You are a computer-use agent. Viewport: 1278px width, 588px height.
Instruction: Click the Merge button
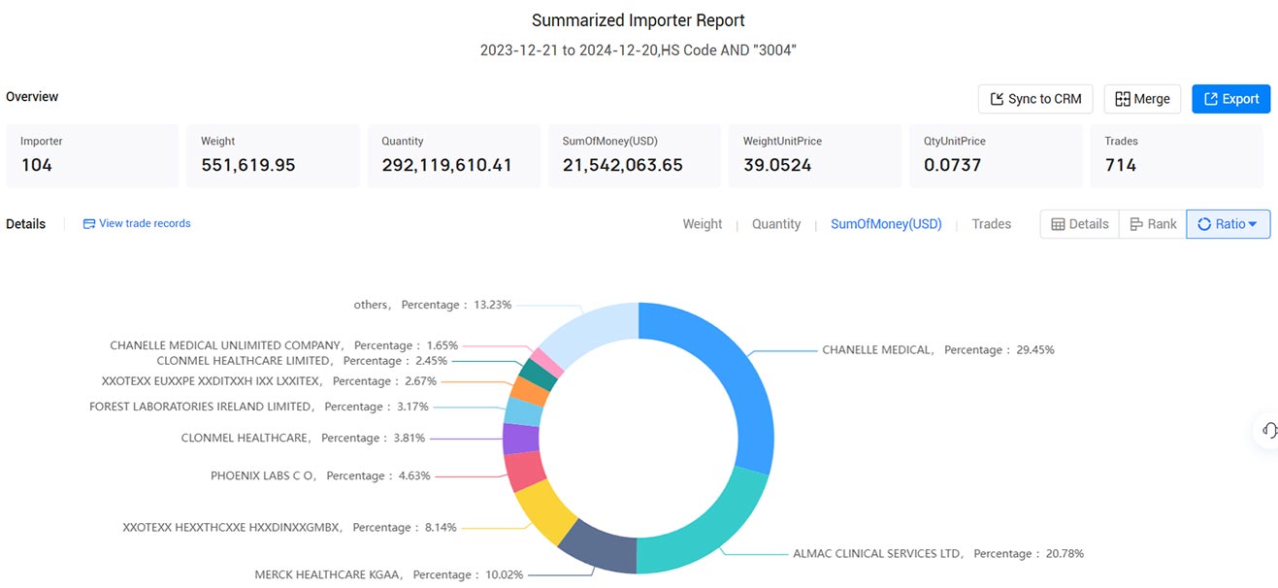(1142, 99)
